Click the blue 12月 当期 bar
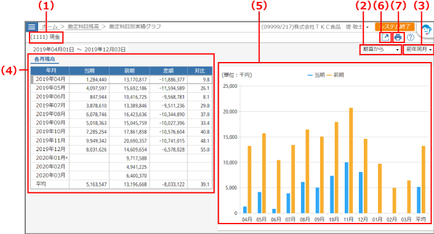The width and height of the screenshot is (434, 234). tap(361, 192)
